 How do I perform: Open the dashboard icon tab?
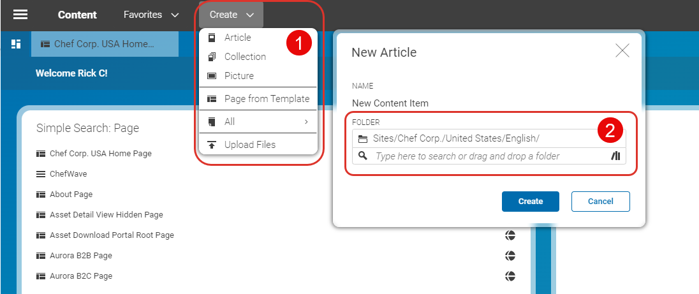tap(16, 44)
